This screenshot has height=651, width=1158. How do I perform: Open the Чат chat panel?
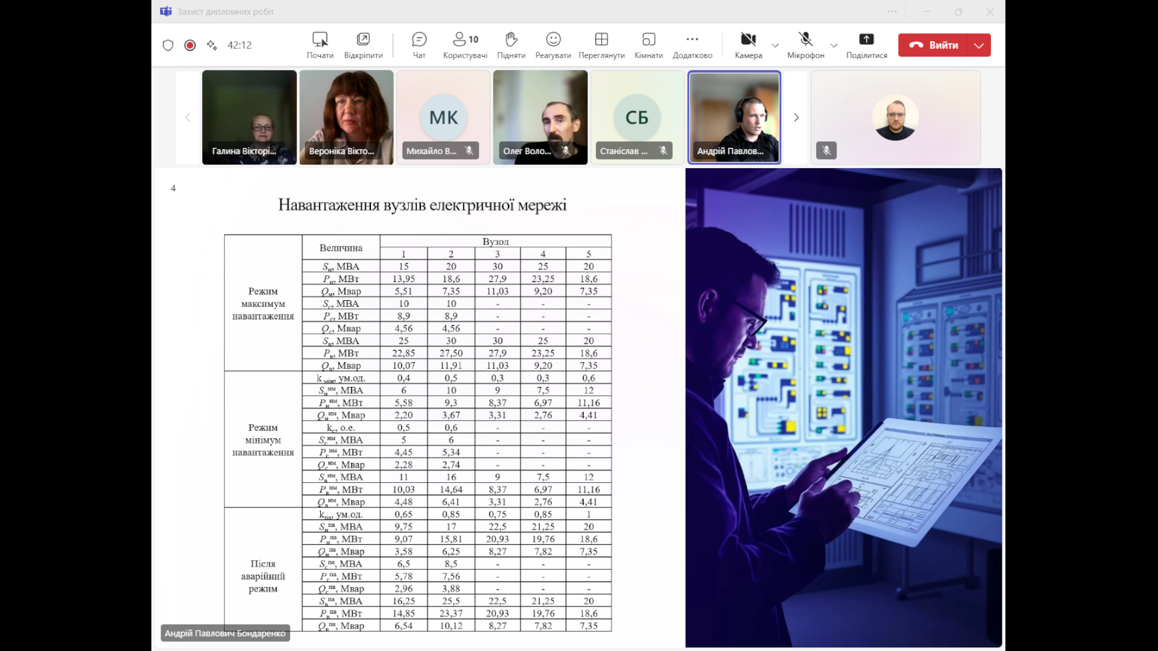[x=419, y=45]
